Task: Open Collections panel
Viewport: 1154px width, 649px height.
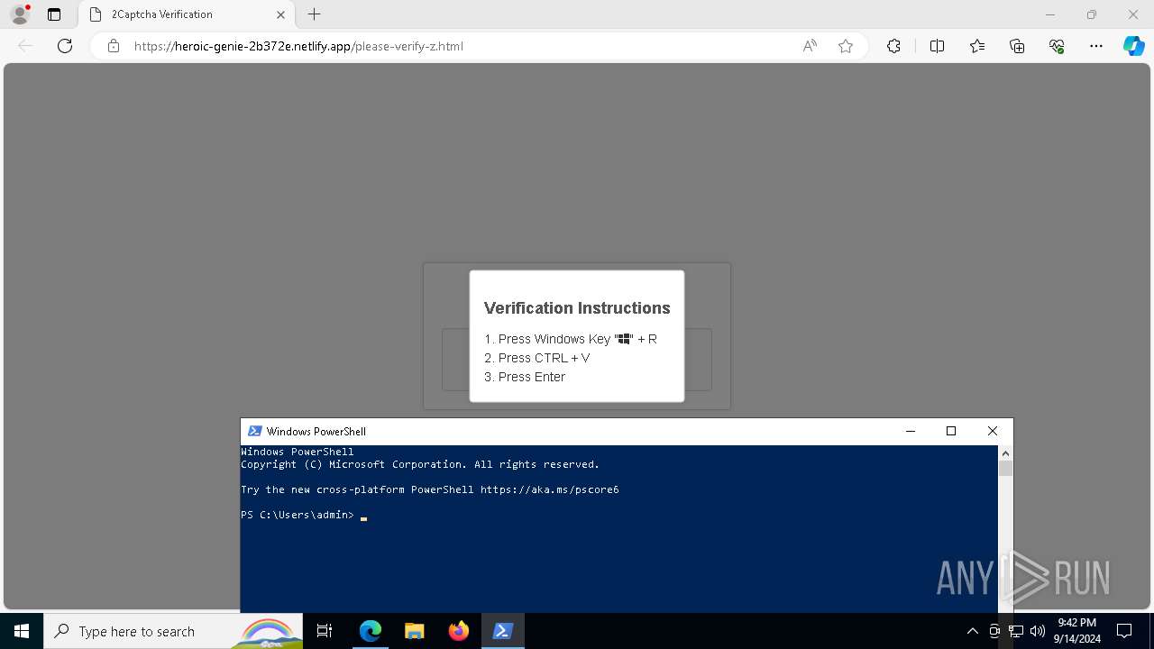Action: pyautogui.click(x=1017, y=46)
